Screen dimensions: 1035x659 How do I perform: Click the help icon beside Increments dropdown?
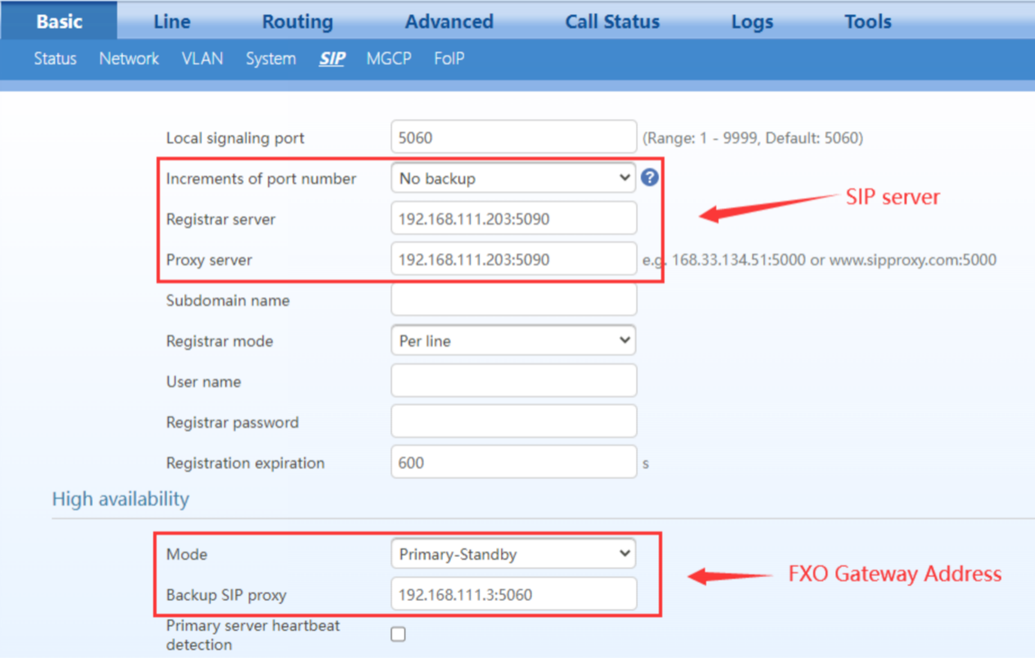649,178
